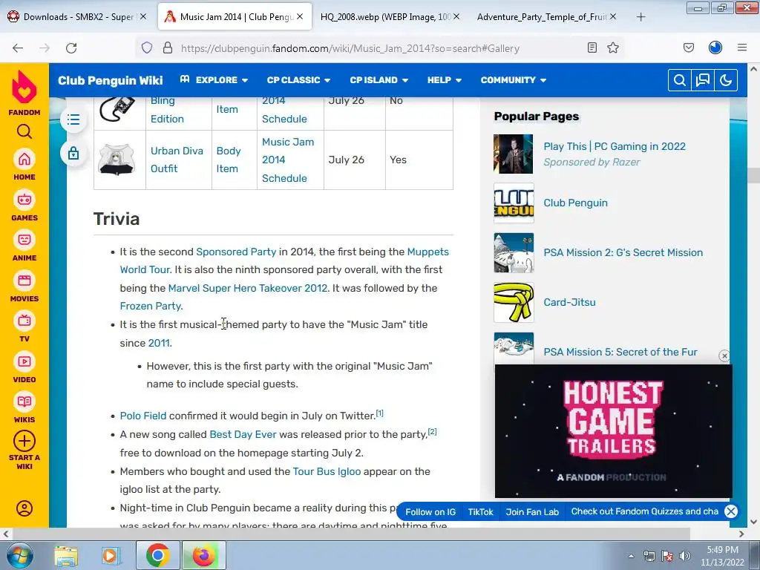
Task: Bookmark this page with star icon
Action: (613, 48)
